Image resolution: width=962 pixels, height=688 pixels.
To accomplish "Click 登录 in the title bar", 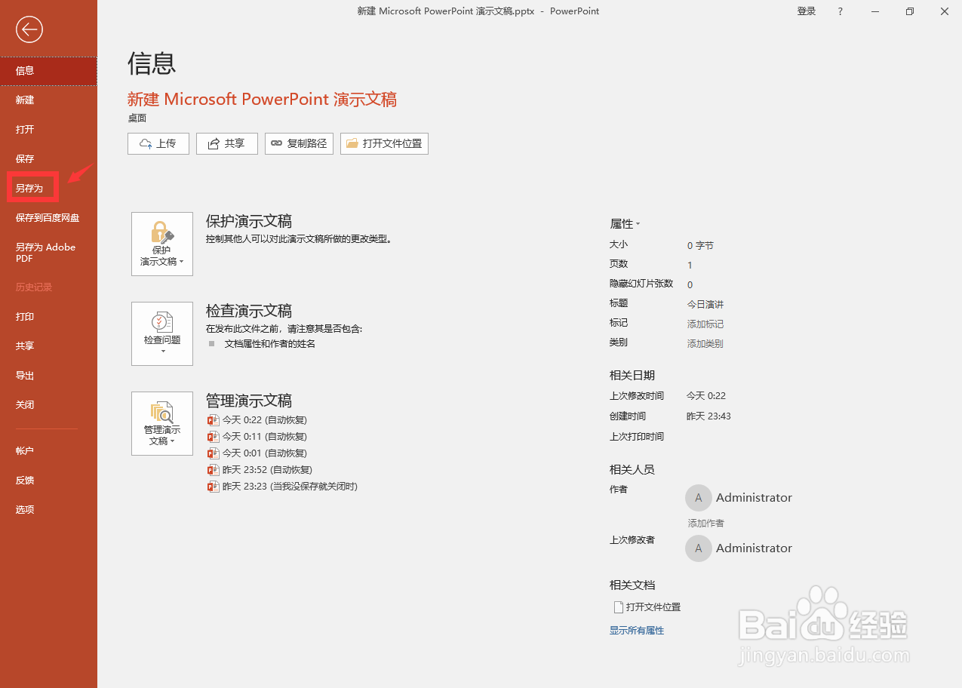I will pyautogui.click(x=807, y=11).
